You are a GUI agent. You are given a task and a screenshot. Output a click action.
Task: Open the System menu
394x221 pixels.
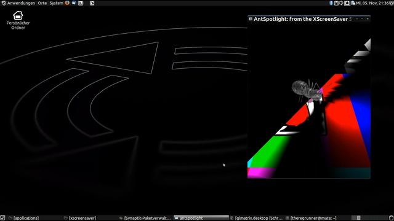[56, 3]
